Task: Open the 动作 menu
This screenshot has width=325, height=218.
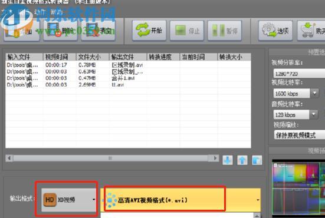Action: (x=40, y=12)
